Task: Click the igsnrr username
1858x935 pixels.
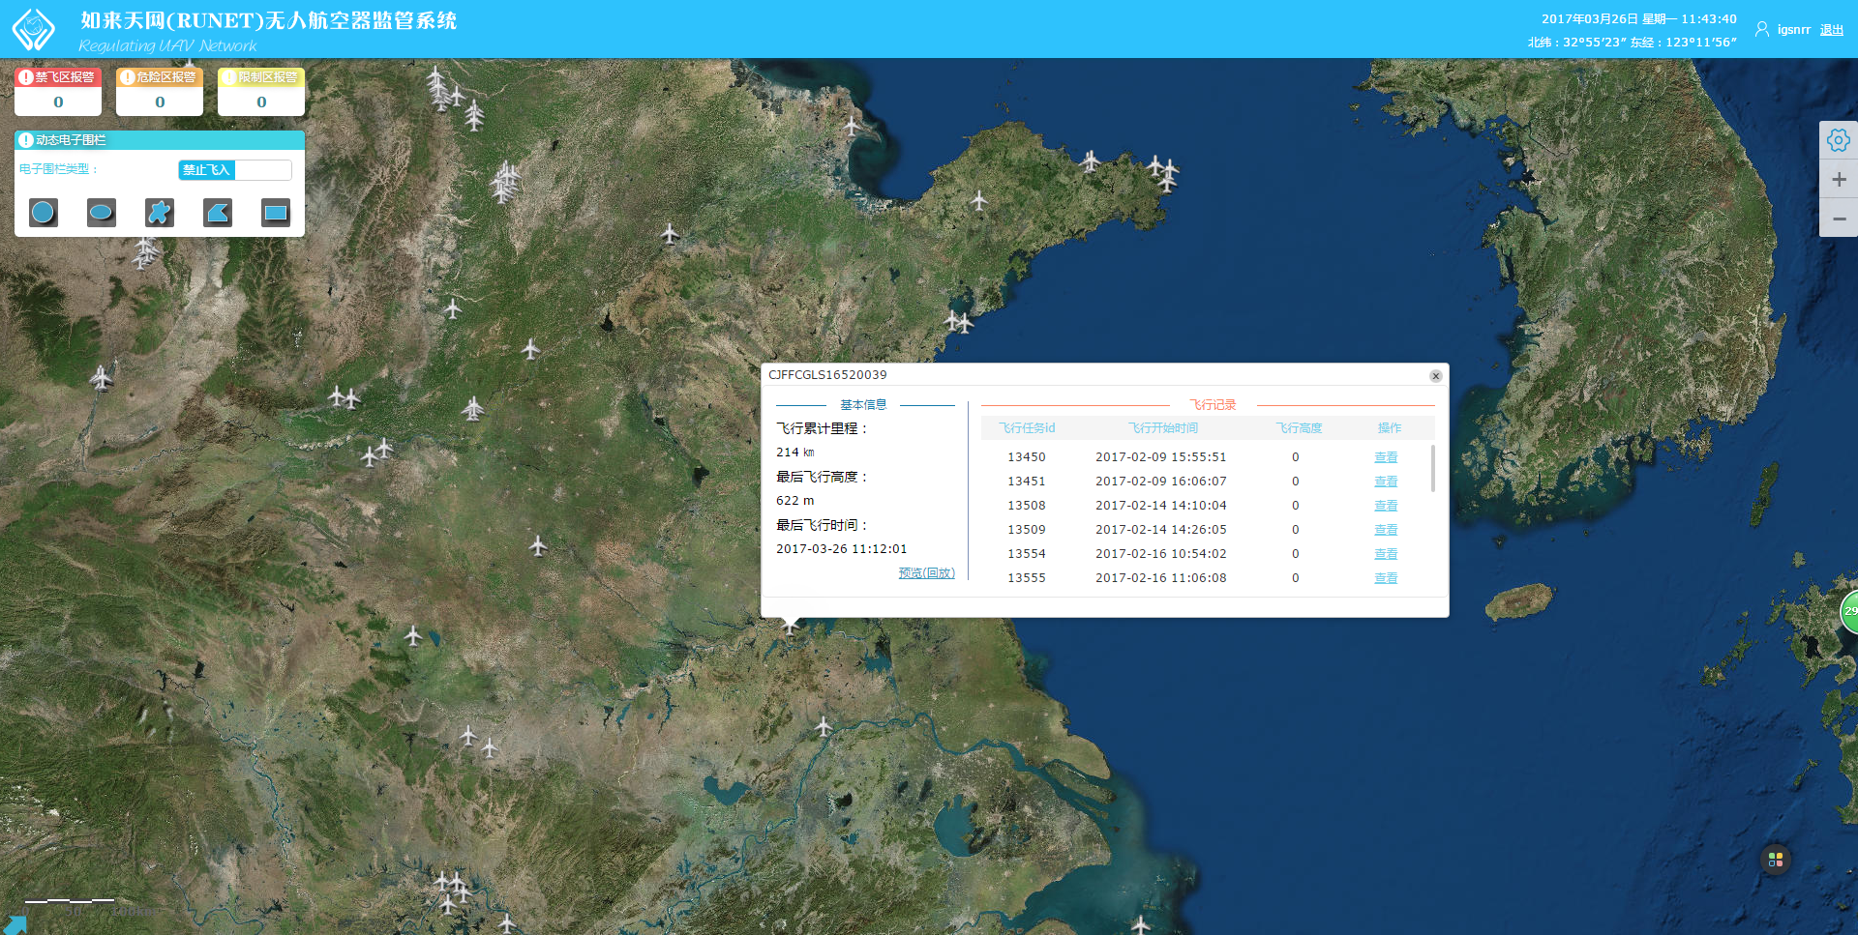Action: pyautogui.click(x=1793, y=30)
